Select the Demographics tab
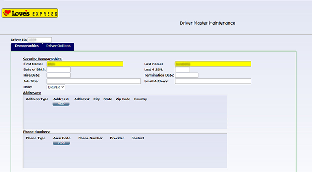This screenshot has height=172, width=313. click(x=26, y=46)
